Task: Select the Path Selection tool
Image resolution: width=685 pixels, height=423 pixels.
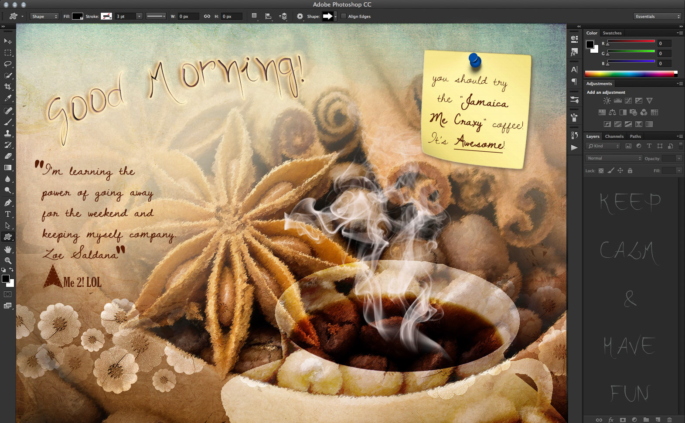Action: pyautogui.click(x=8, y=225)
